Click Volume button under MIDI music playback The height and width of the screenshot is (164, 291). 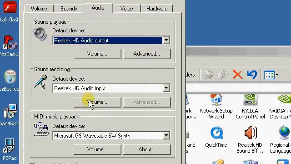click(x=97, y=149)
